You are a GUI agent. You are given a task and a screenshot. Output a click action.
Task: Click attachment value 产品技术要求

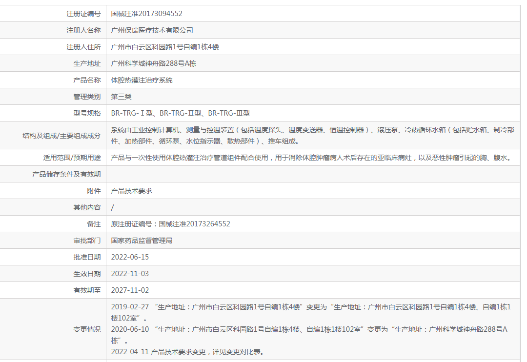131,191
